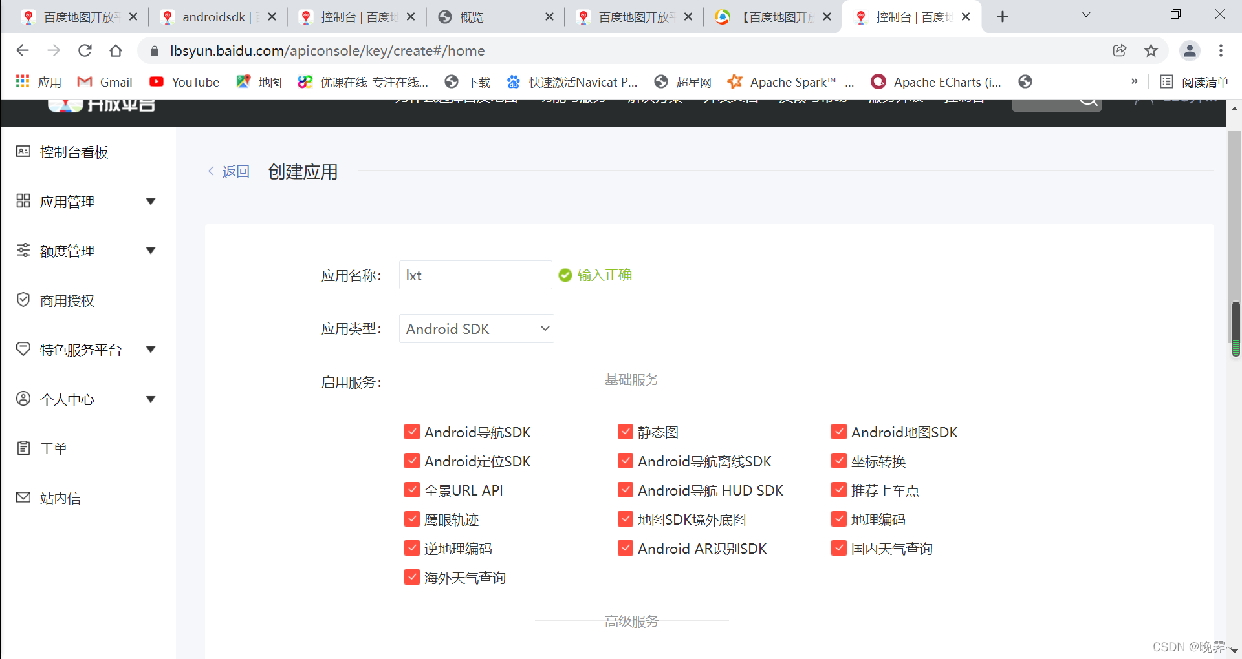Viewport: 1242px width, 659px height.
Task: Reload the current page
Action: click(x=85, y=50)
